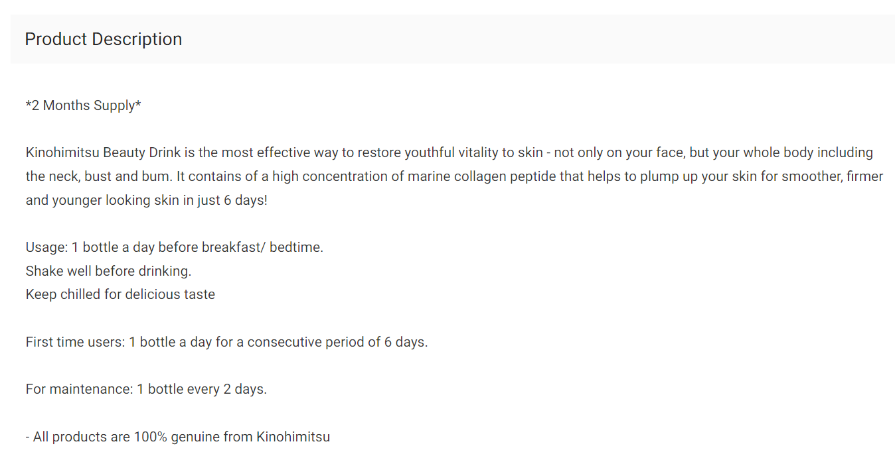The image size is (895, 458).
Task: Click the "First time users" instruction line
Action: click(x=227, y=342)
